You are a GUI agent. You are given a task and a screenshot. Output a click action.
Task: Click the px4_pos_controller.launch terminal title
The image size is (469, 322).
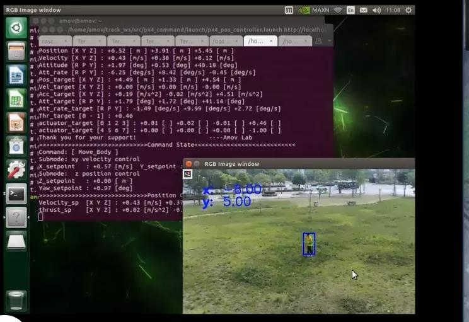(196, 30)
